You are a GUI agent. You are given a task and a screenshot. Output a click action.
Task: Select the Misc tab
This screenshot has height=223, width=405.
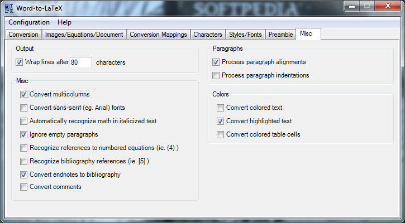pyautogui.click(x=308, y=34)
